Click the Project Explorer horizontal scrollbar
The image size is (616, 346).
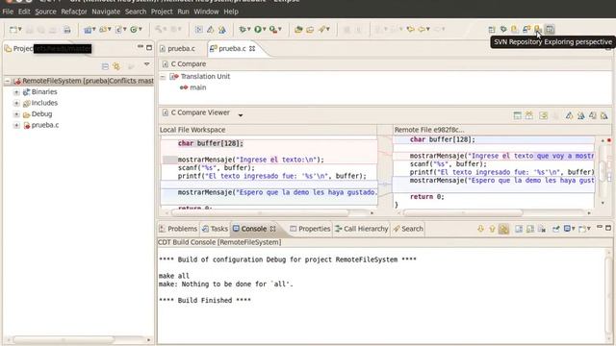(x=64, y=339)
